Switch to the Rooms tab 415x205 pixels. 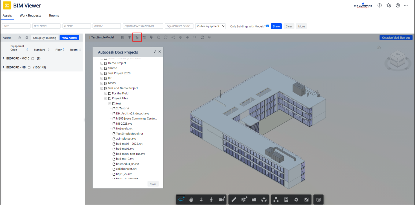(54, 16)
